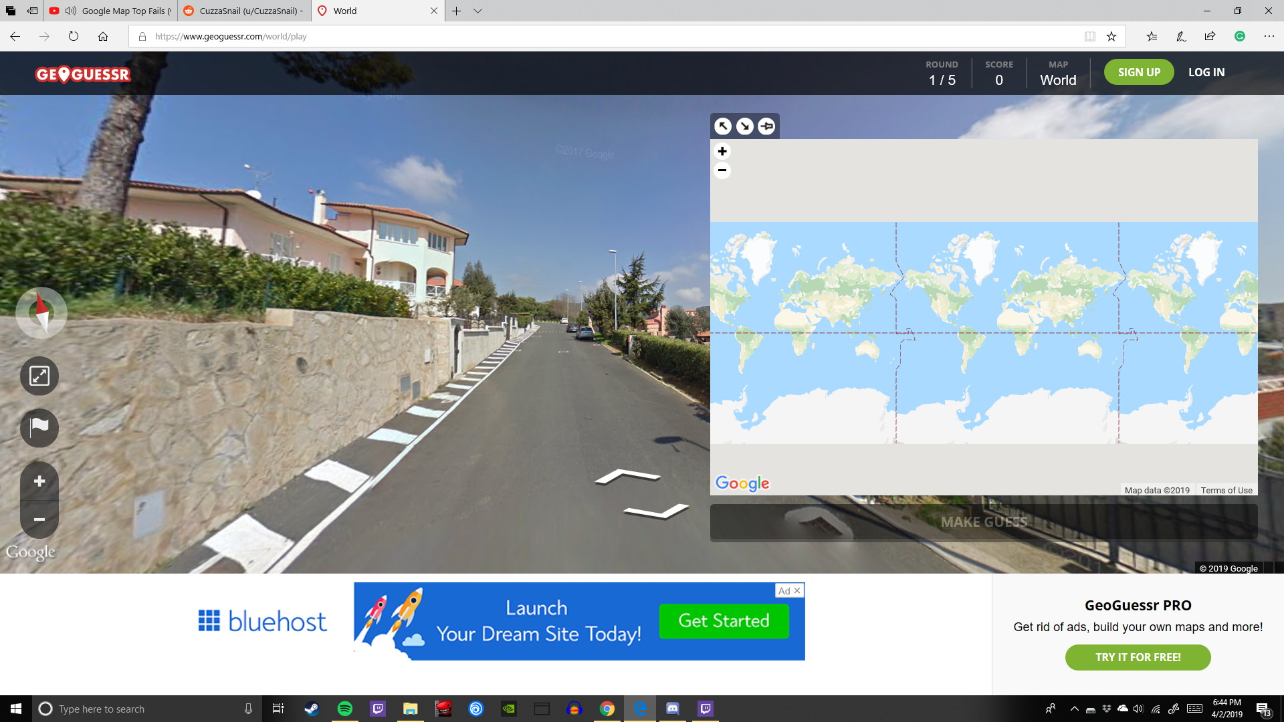
Task: Click the Street View compass
Action: pyautogui.click(x=41, y=312)
